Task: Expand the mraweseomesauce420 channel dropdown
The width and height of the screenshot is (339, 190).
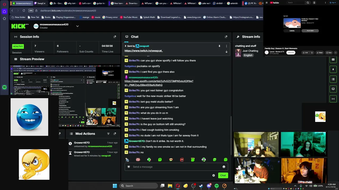Action: tap(77, 26)
